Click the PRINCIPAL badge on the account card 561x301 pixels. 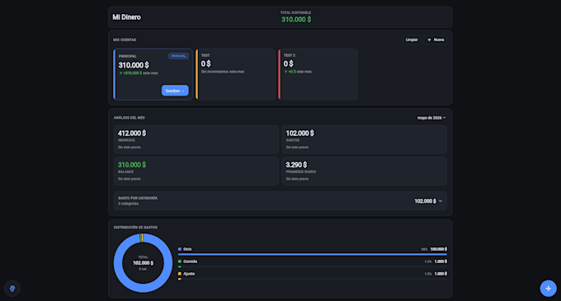tap(178, 56)
